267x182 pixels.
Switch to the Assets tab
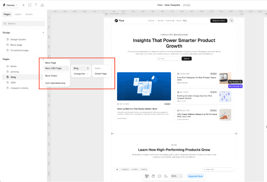coord(29,14)
